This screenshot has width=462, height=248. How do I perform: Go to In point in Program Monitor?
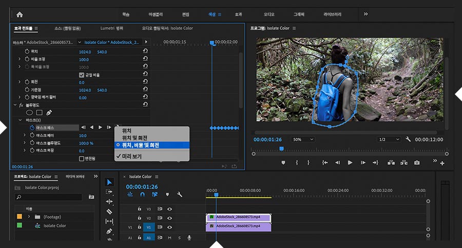(325, 162)
